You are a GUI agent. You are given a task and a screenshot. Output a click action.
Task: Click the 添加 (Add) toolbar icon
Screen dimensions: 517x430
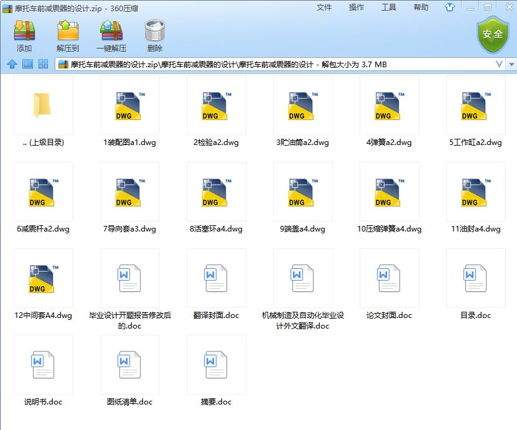[x=24, y=35]
